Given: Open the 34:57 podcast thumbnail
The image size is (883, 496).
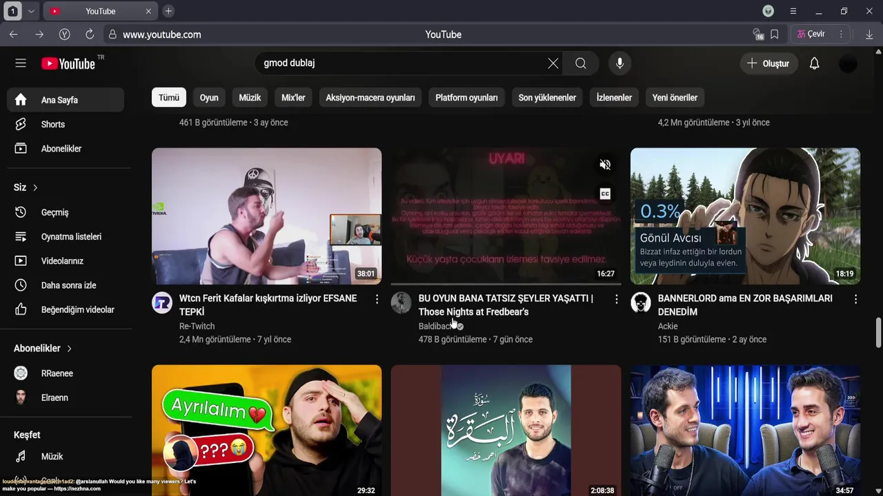Looking at the screenshot, I should coord(745,431).
